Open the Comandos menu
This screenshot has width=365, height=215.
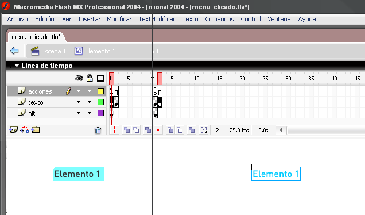[219, 19]
